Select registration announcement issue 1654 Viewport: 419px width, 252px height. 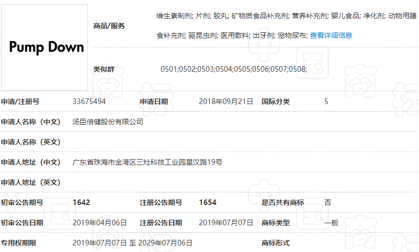pos(208,203)
